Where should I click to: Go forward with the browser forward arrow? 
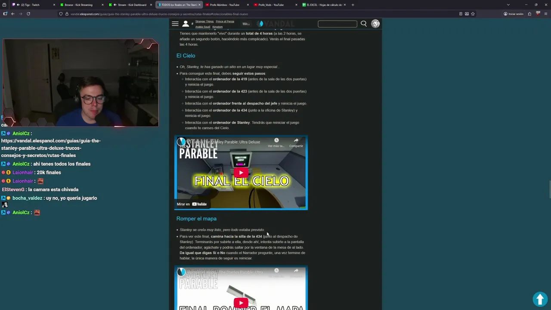click(20, 14)
